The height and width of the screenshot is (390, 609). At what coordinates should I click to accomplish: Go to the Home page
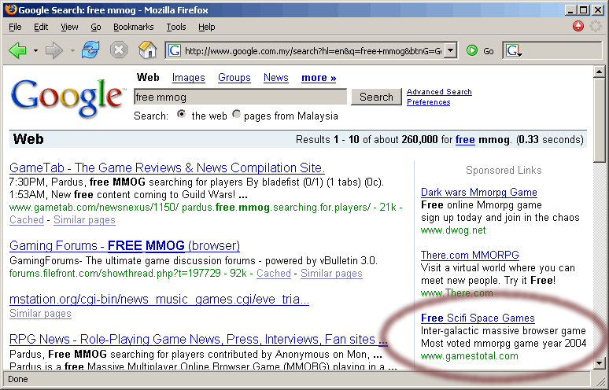click(147, 50)
